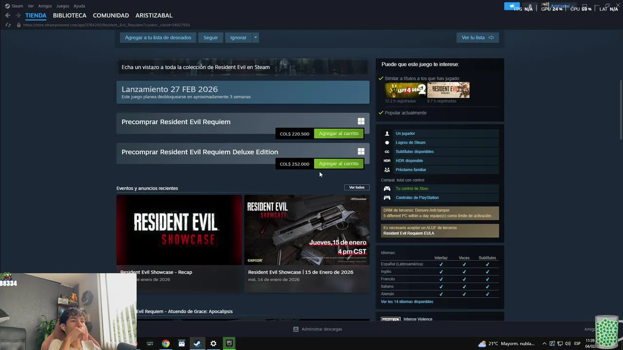
Task: Click the Steam announcements megaphone icon
Action: pos(512,6)
